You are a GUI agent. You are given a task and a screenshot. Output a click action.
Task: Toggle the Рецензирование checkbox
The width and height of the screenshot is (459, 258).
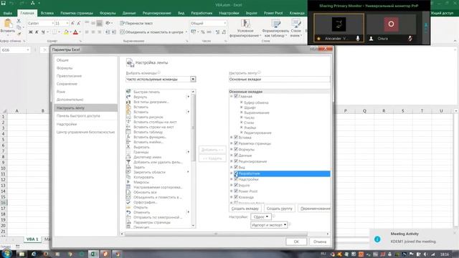236,161
